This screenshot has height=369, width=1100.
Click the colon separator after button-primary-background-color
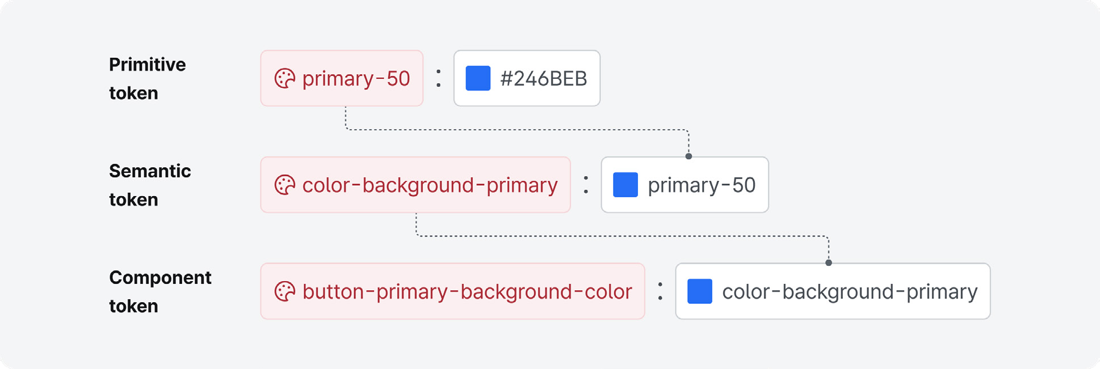660,291
